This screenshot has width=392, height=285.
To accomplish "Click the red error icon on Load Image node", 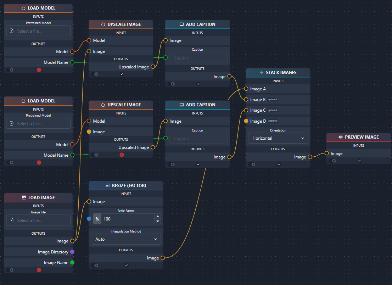I will (x=39, y=270).
